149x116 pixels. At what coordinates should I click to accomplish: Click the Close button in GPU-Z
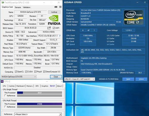[x=56, y=77]
